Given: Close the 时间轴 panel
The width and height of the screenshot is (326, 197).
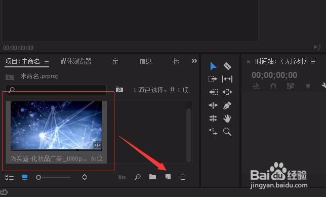Looking at the screenshot, I should tap(248, 62).
